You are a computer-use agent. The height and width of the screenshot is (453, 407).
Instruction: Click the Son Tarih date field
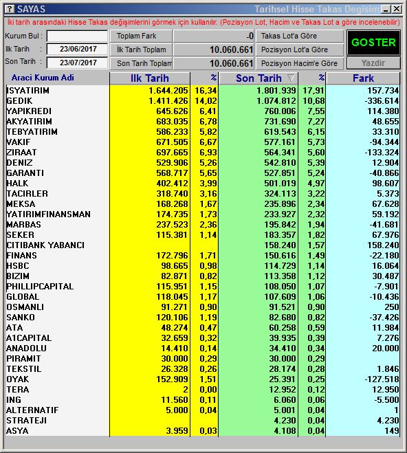coord(77,63)
